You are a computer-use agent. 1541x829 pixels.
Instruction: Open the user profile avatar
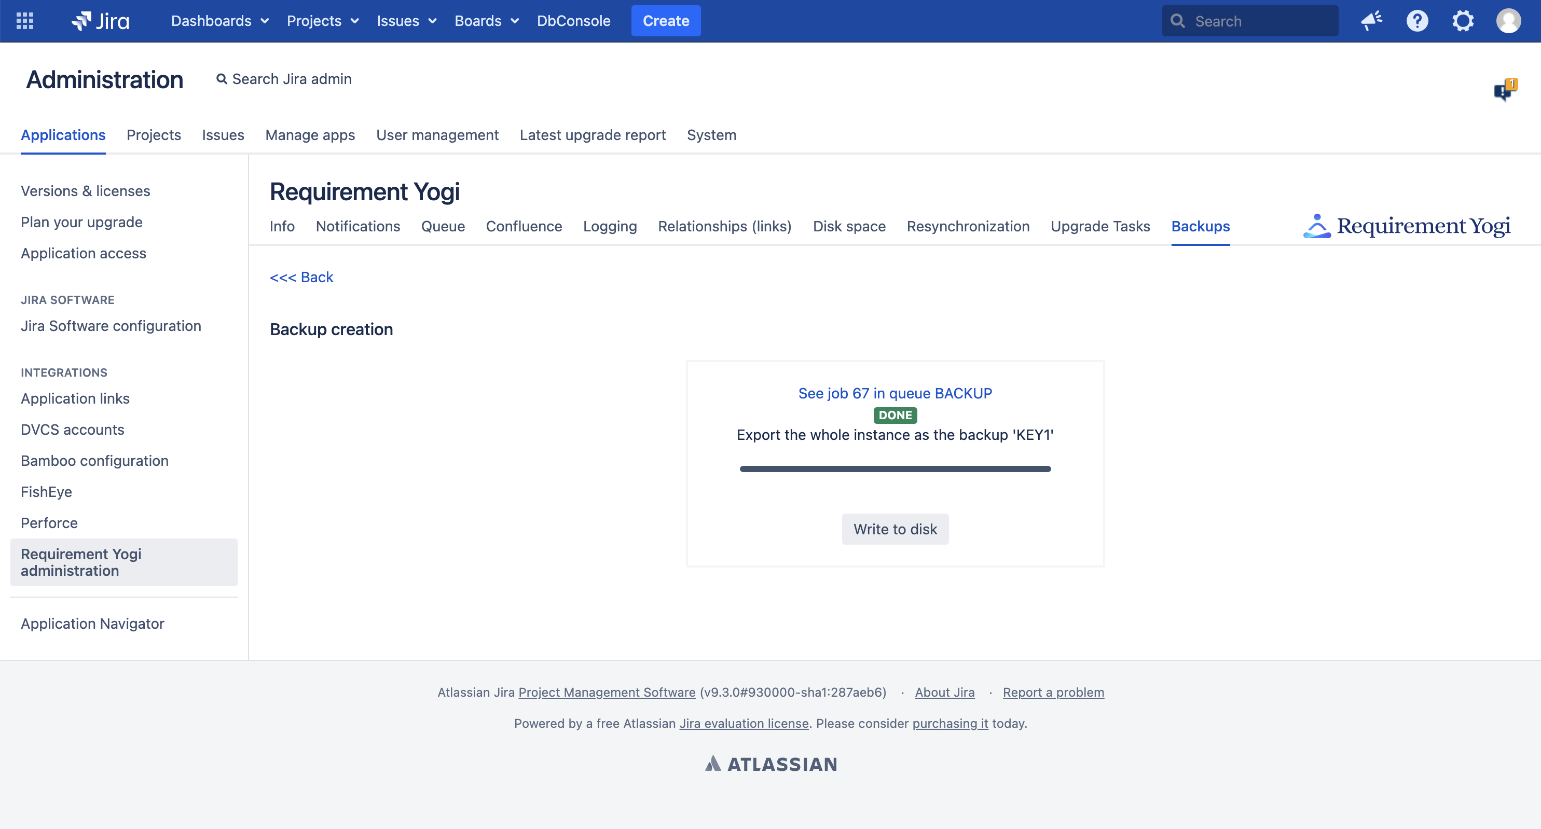[1508, 21]
